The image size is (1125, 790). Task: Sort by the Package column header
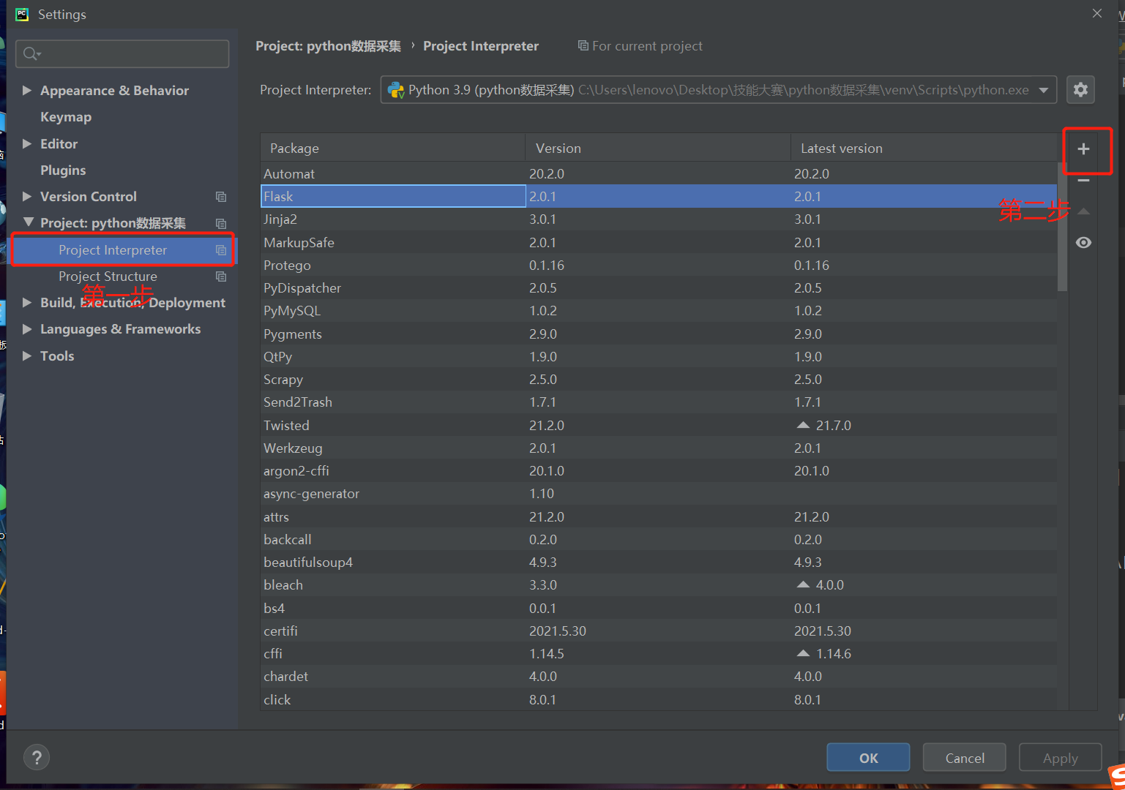(393, 148)
